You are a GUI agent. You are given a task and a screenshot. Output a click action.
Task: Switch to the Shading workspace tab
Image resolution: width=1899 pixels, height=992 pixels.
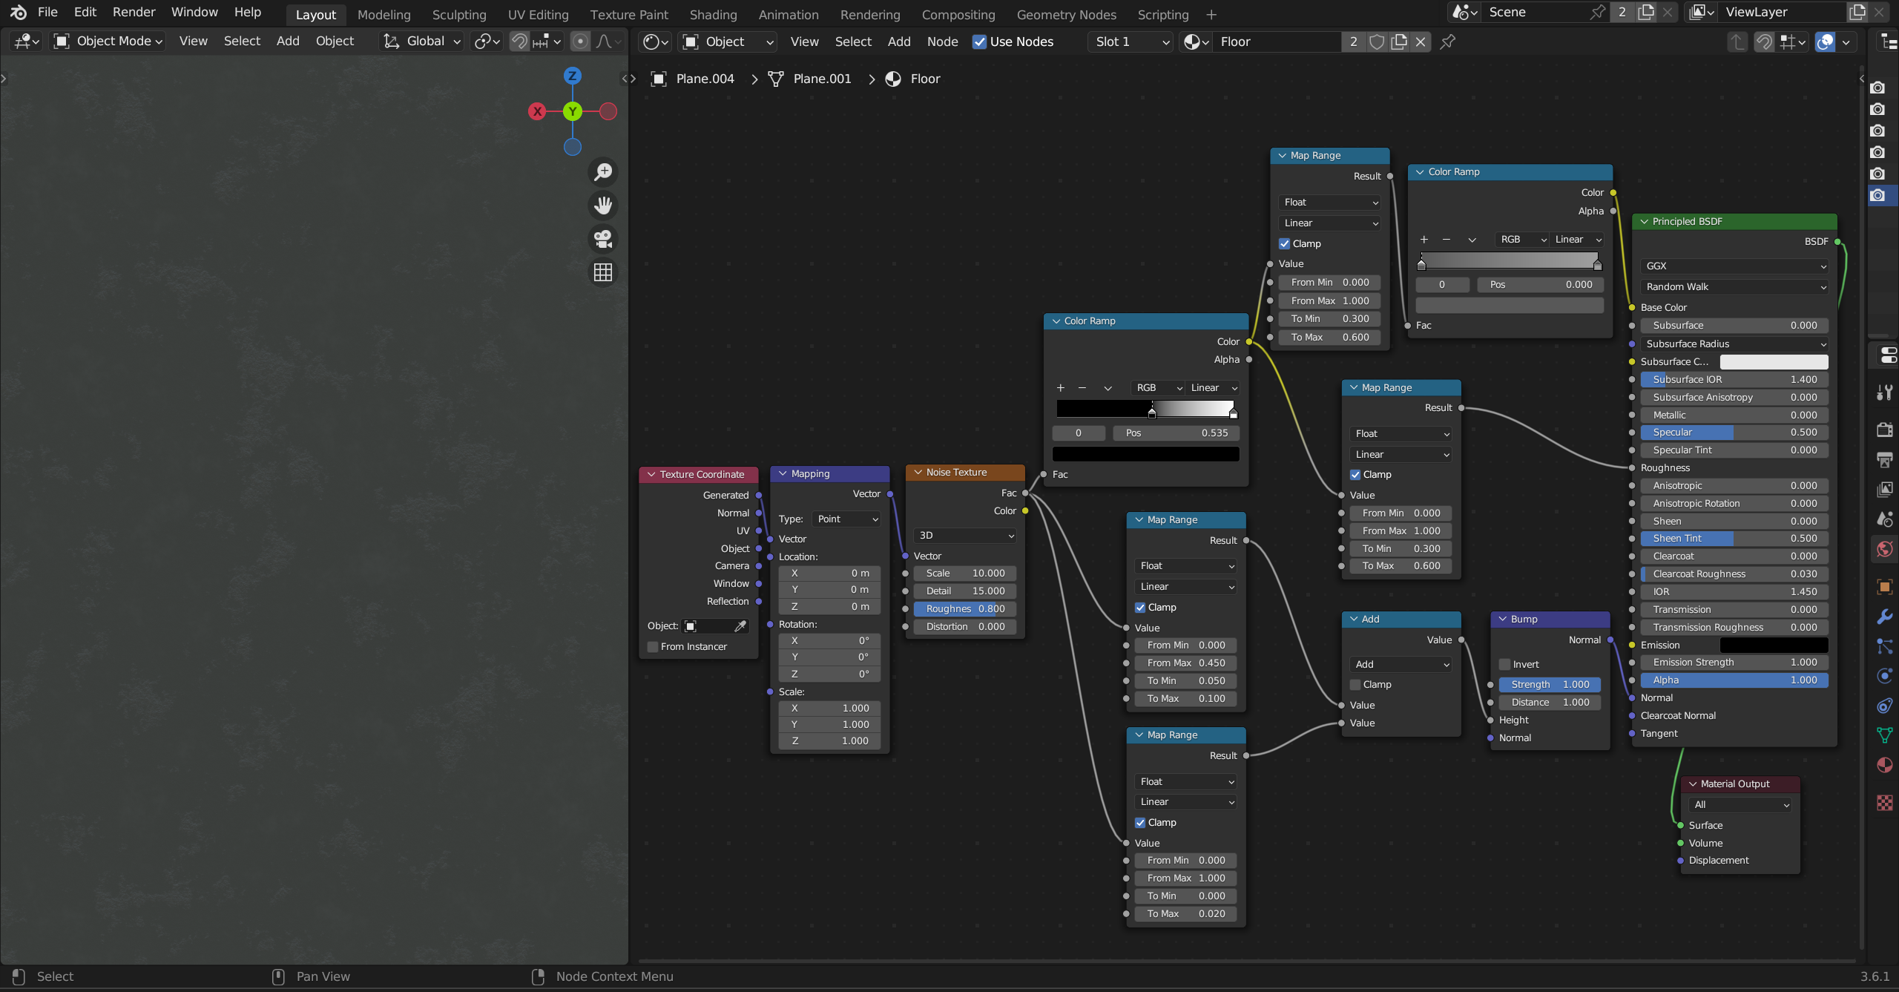713,15
